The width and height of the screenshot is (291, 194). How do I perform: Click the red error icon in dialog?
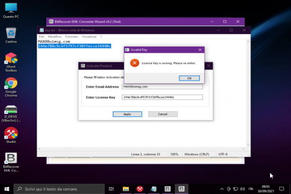pos(135,63)
